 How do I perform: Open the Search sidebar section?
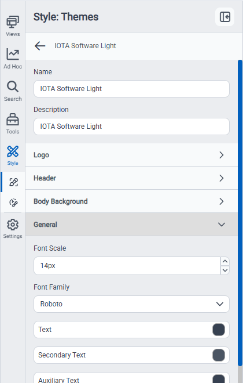(13, 91)
